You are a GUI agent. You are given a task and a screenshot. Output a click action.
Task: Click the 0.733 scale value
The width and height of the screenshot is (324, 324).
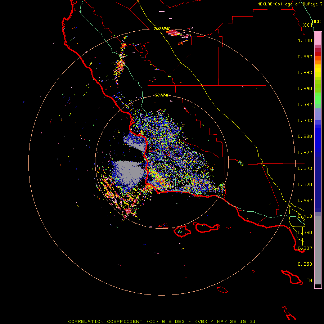click(305, 121)
